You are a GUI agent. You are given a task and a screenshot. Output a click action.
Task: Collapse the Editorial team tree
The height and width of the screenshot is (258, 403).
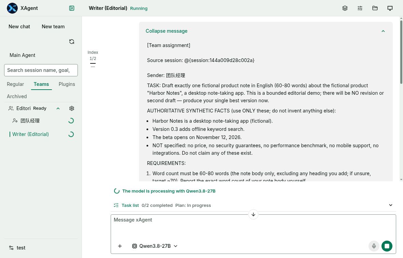pos(58,108)
